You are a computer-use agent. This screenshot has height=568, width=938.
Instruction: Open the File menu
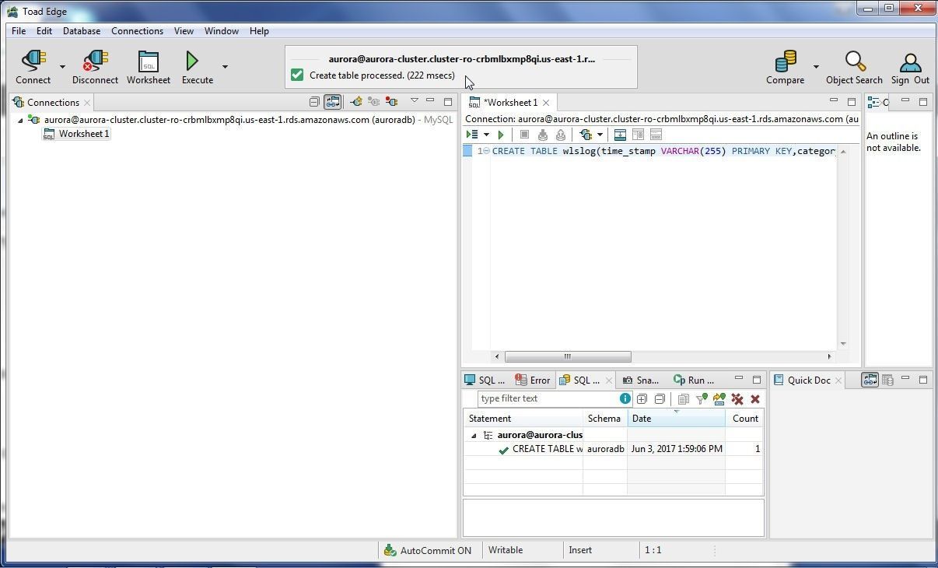(19, 31)
